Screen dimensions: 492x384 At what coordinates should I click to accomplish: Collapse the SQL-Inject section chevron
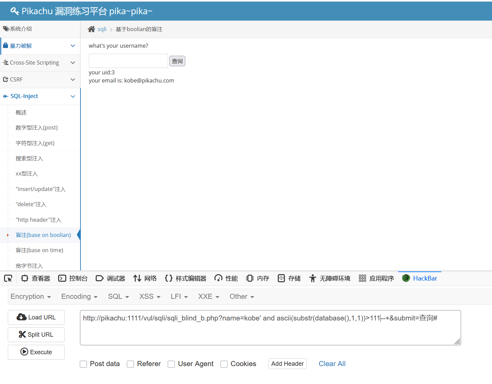point(73,96)
